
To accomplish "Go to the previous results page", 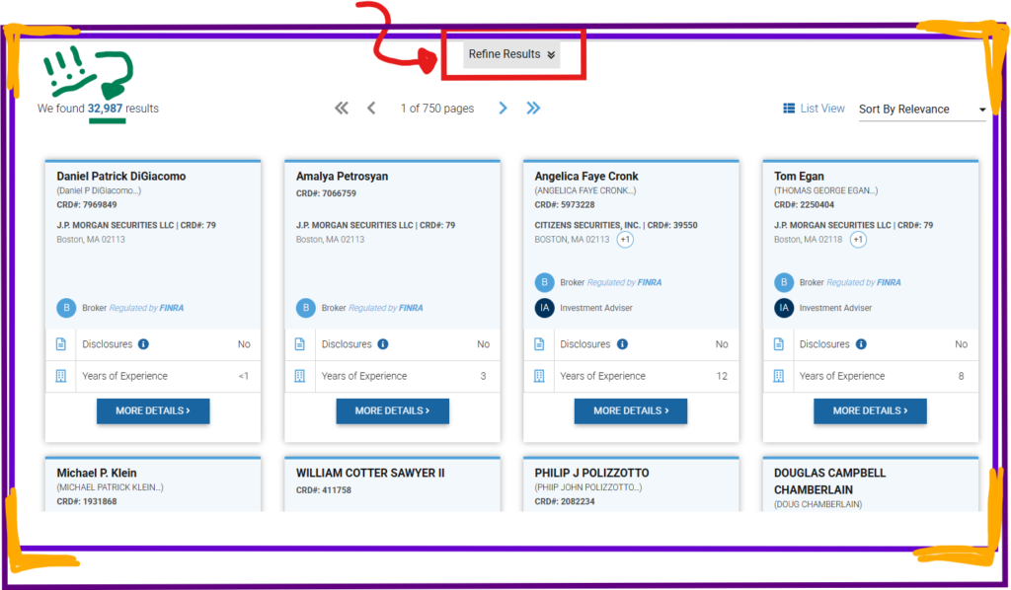I will point(371,109).
